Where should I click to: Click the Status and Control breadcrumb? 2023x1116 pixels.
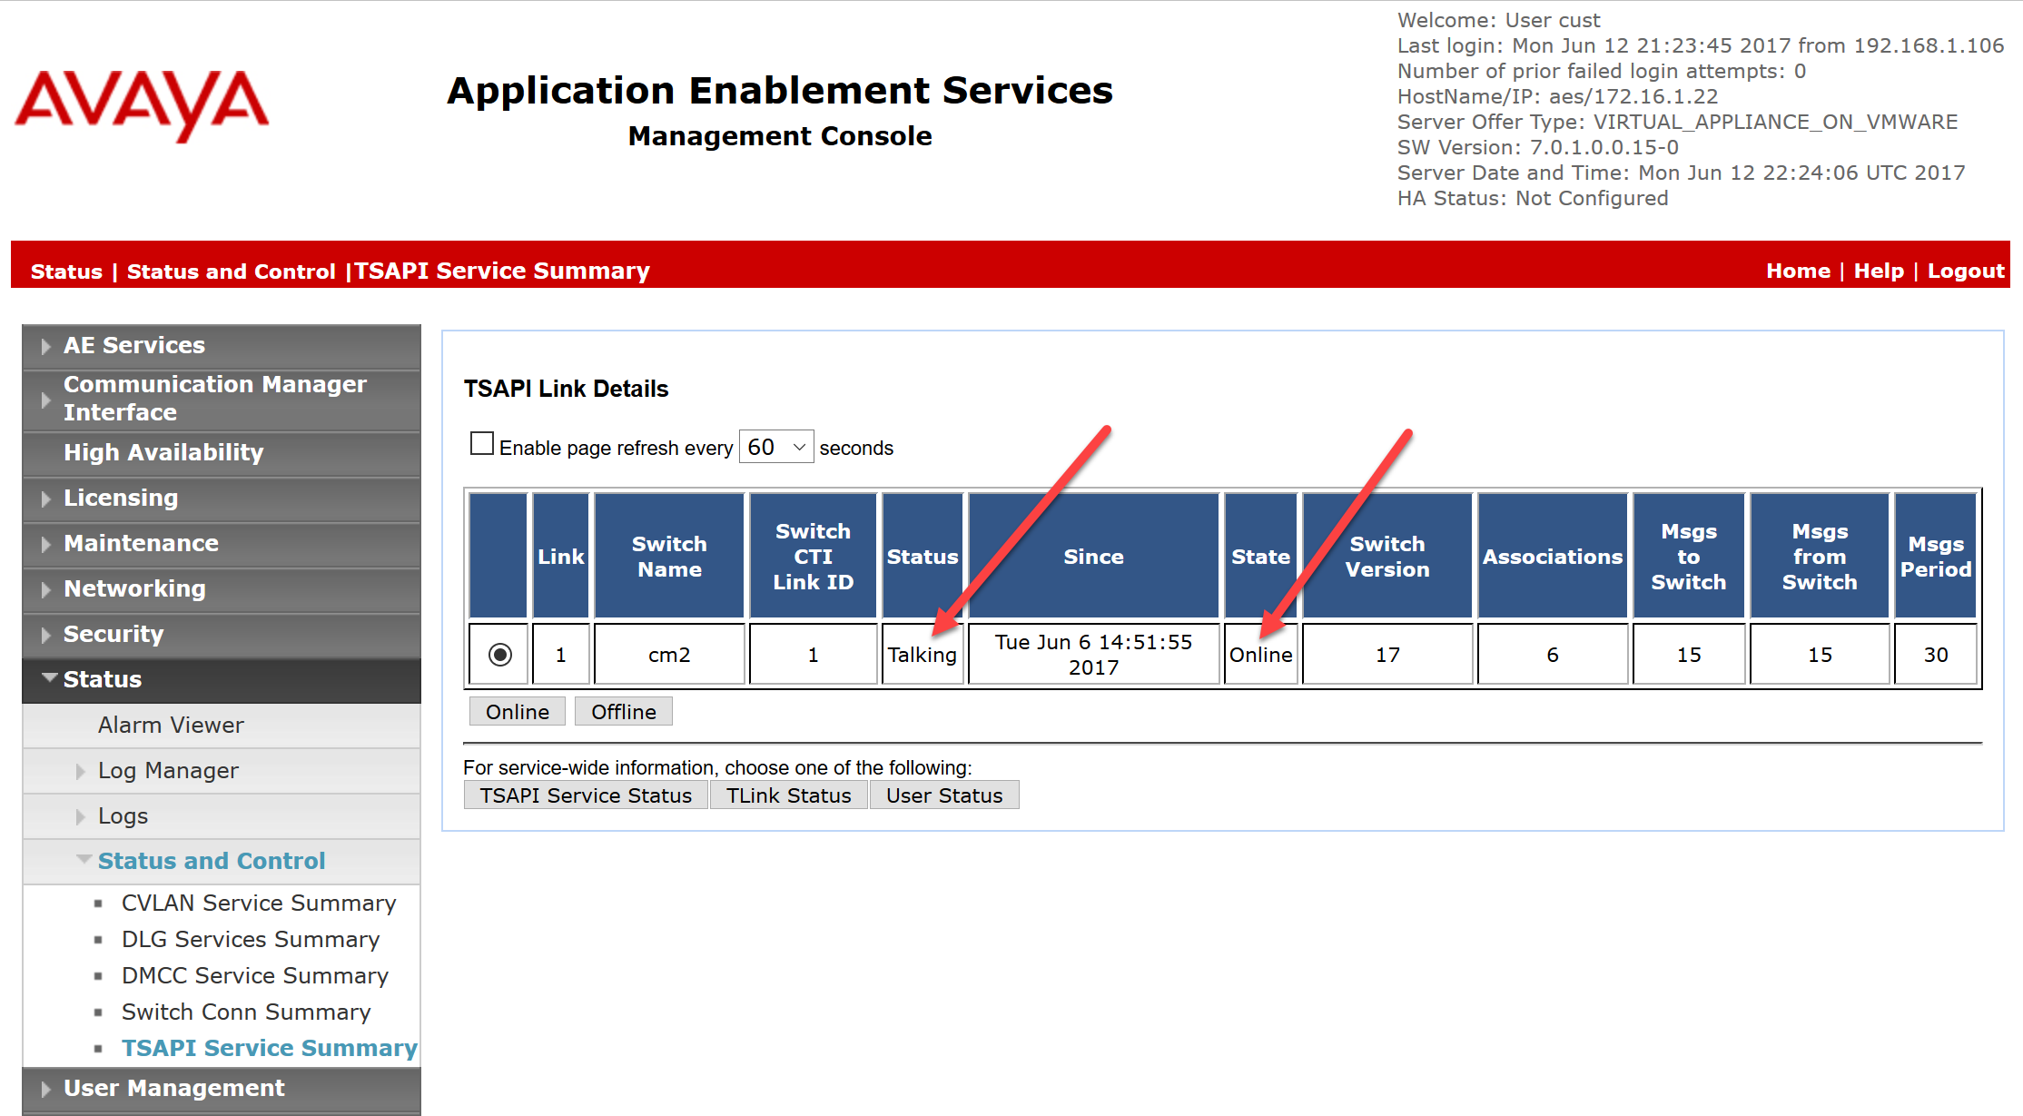click(232, 272)
